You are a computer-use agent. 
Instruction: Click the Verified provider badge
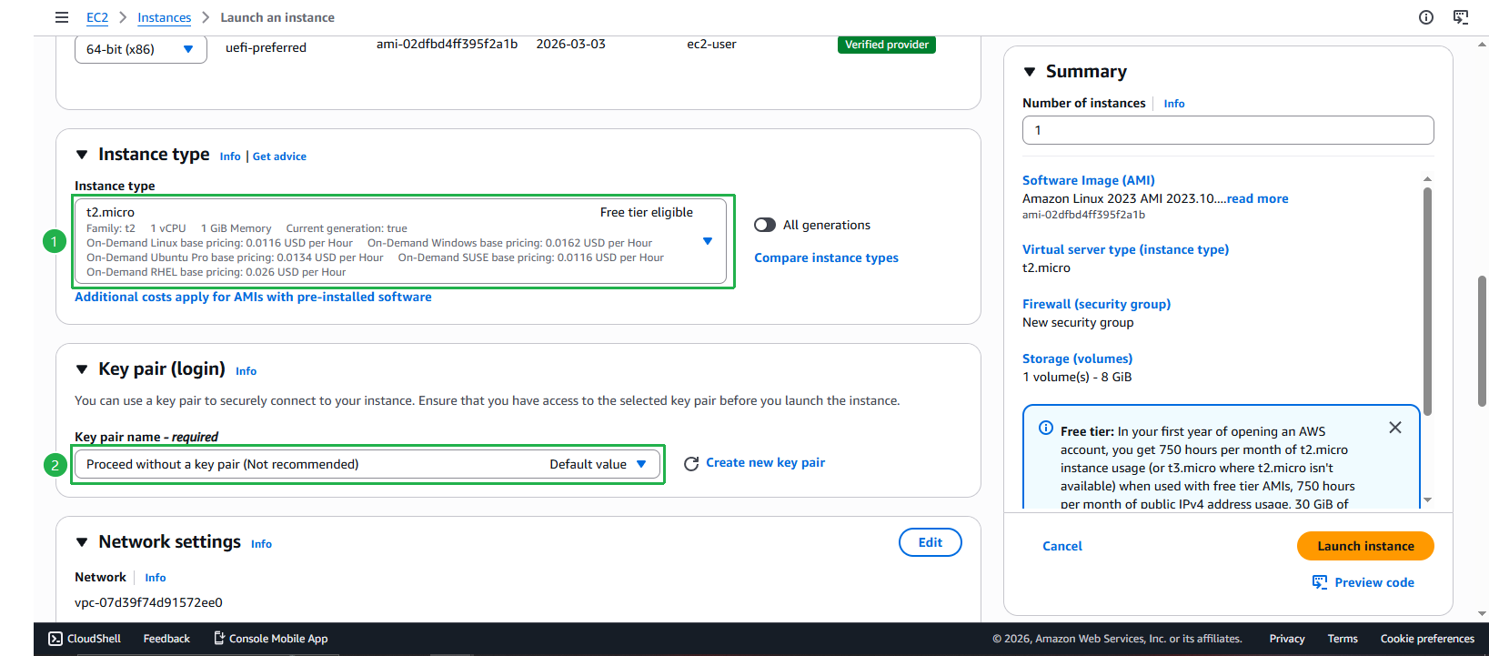point(887,45)
